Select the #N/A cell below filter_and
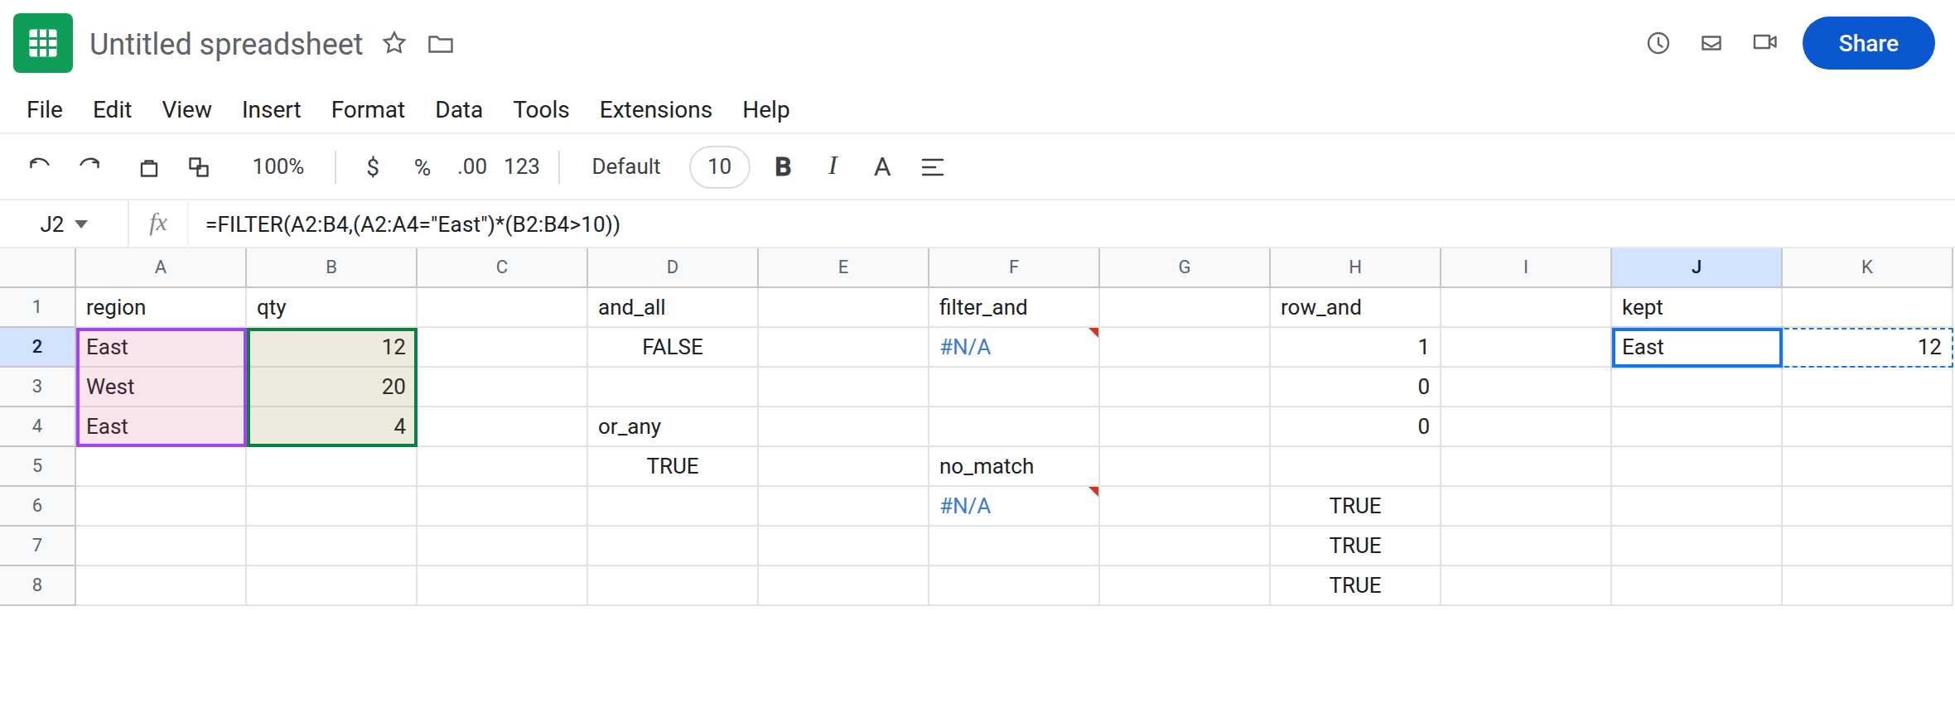Screen dimensions: 1955x712 [1014, 347]
